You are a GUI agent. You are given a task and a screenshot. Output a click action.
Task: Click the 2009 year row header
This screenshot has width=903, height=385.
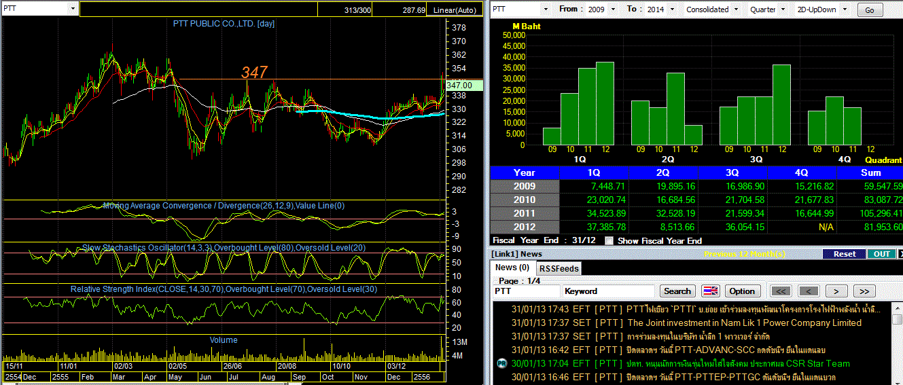point(525,186)
